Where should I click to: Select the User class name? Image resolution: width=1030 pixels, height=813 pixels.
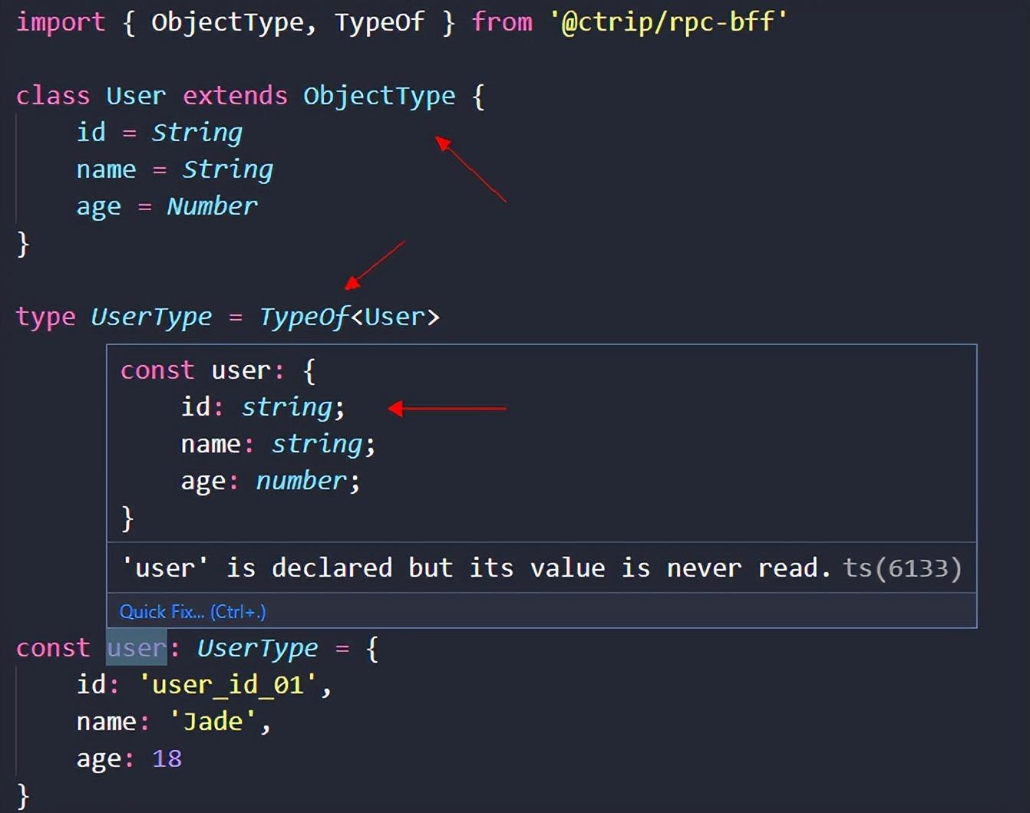tap(135, 95)
